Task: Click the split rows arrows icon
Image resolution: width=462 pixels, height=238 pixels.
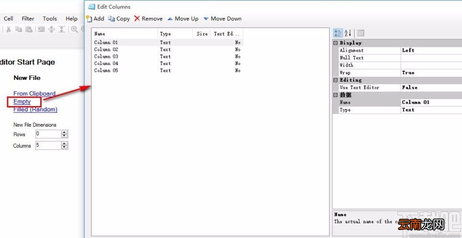Action: pyautogui.click(x=52, y=29)
